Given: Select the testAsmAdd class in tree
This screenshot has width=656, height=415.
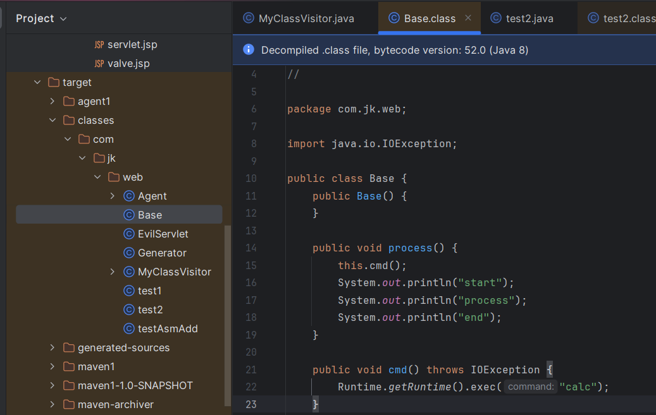Looking at the screenshot, I should (168, 328).
